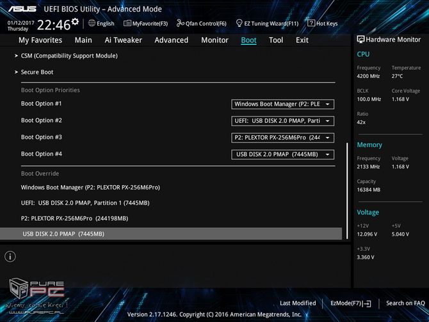429x322 pixels.
Task: Select P2: PLEXTOR PX-256M6Pro (244198MB) override
Action: tap(74, 218)
